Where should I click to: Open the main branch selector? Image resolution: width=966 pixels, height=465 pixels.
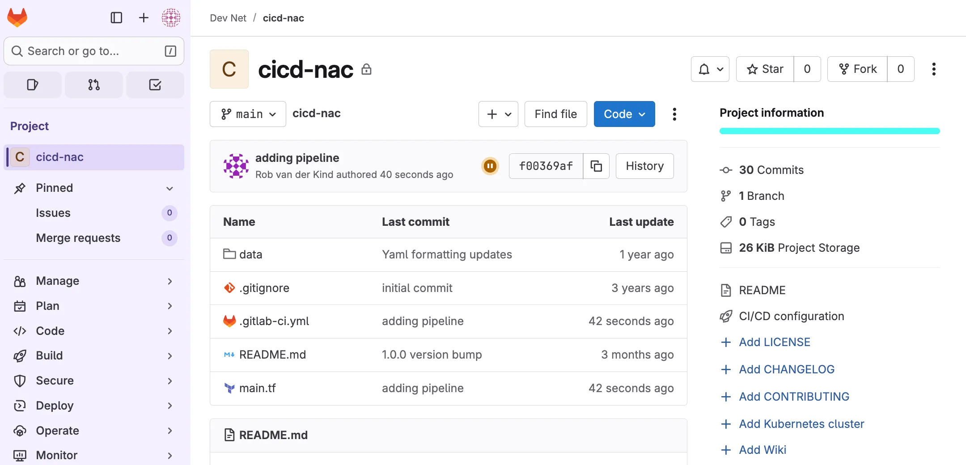(248, 114)
